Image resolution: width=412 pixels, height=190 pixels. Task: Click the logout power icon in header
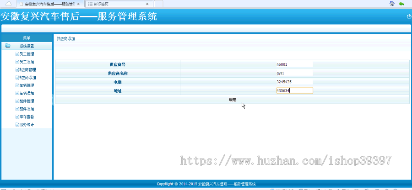pyautogui.click(x=409, y=16)
